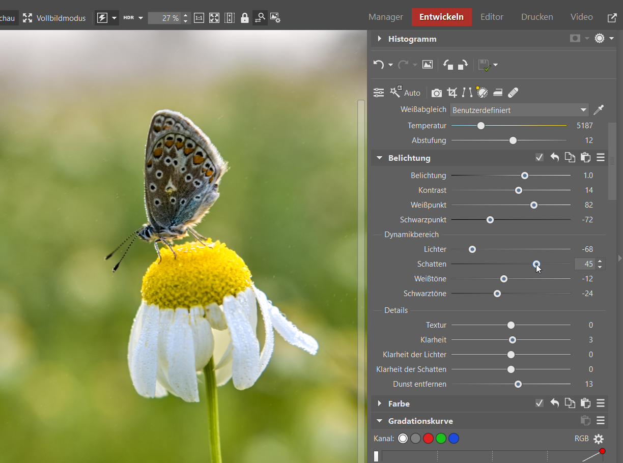
Task: Click the AI Auto enhance button
Action: point(405,93)
